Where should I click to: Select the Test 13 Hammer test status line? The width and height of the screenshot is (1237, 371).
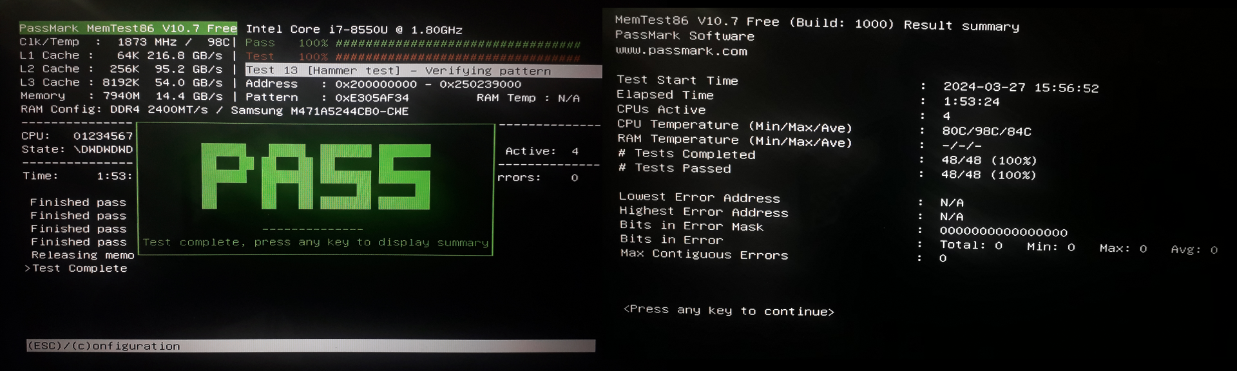tap(423, 71)
